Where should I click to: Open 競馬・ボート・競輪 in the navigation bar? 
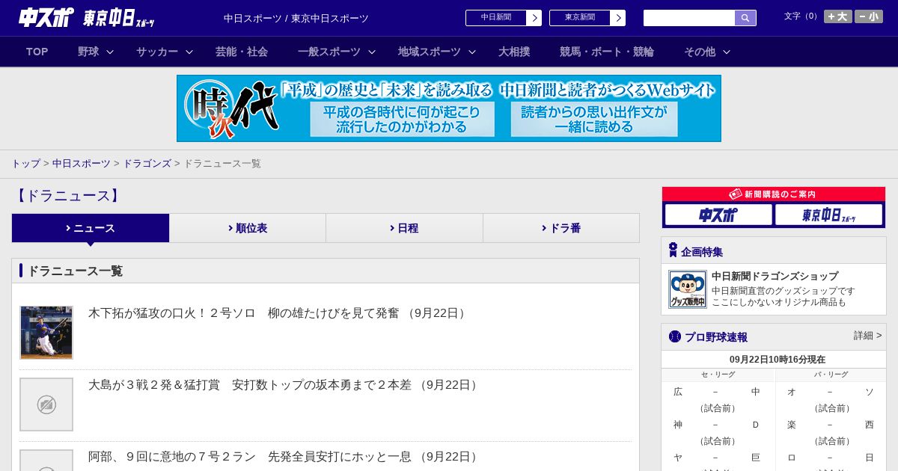click(607, 52)
